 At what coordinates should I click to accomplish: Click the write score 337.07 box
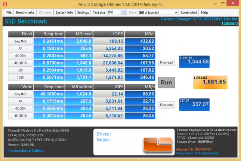194,104
